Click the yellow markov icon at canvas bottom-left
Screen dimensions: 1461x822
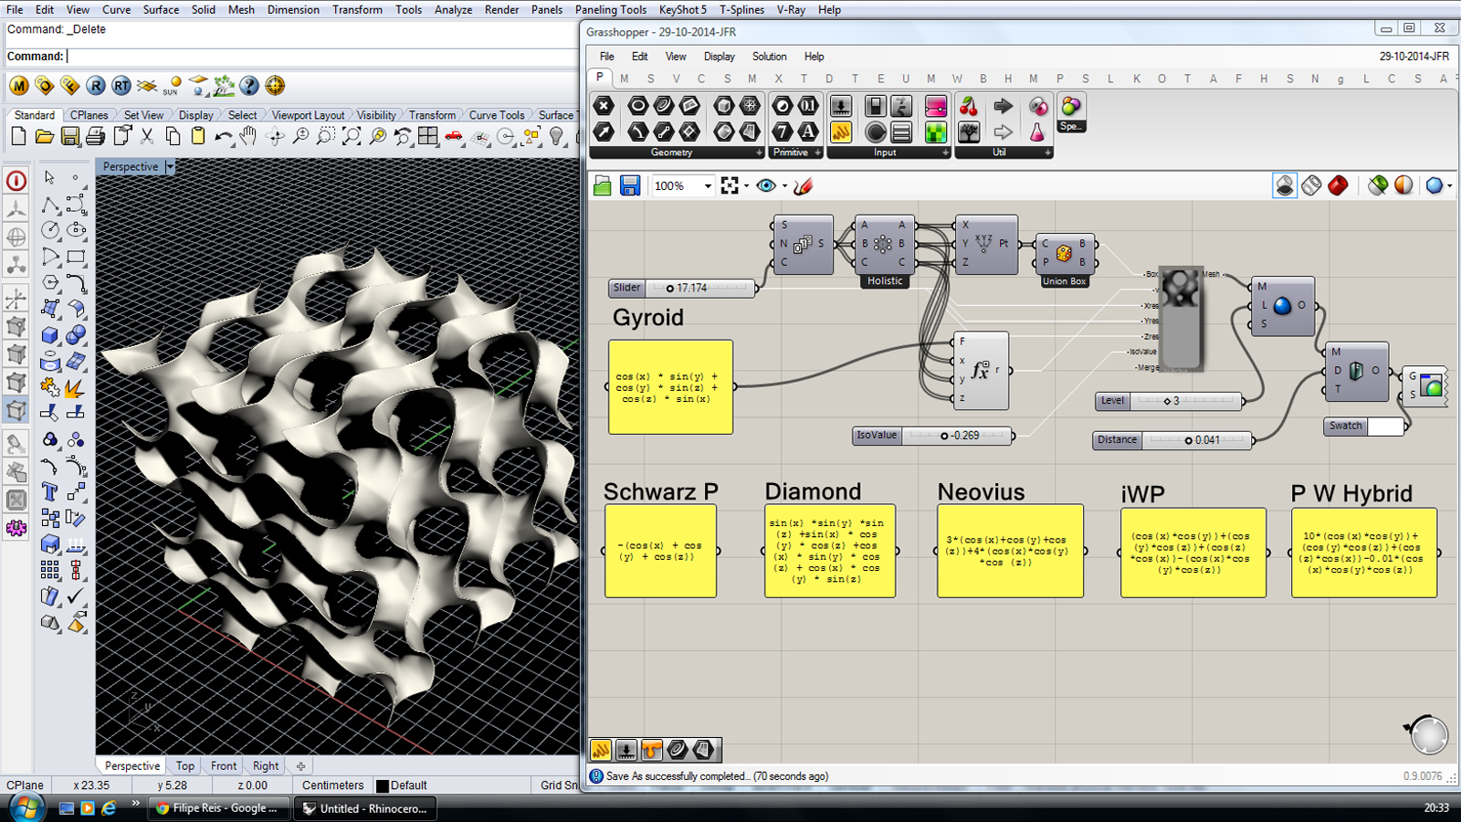[x=601, y=750]
